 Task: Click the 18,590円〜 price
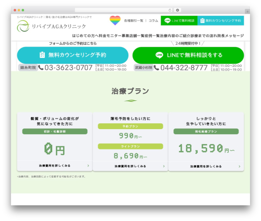tap(206, 148)
